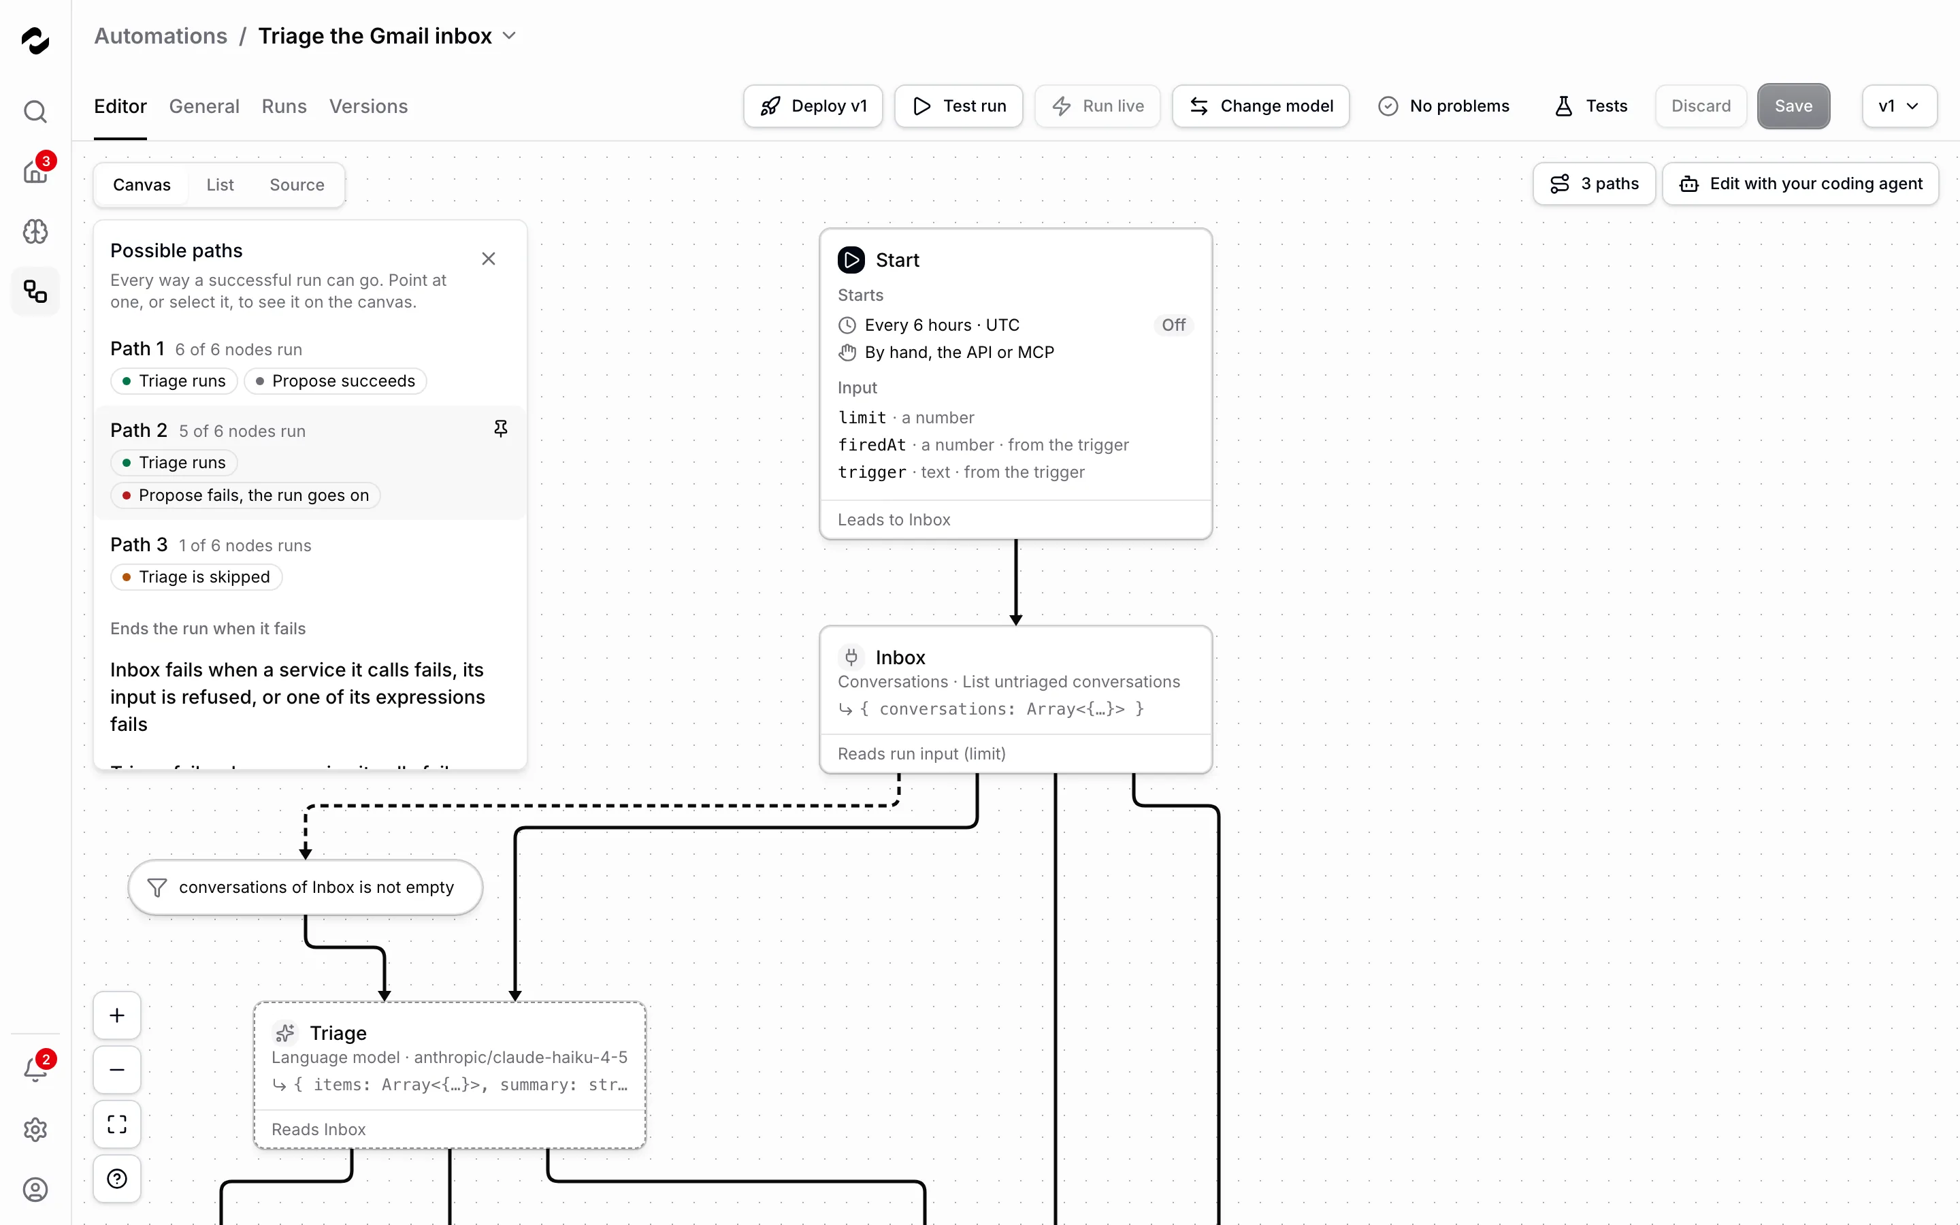Click the Inbox node plug icon
Image resolution: width=1960 pixels, height=1225 pixels.
851,657
